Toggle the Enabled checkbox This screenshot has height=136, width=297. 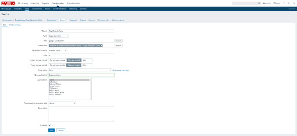click(49, 125)
